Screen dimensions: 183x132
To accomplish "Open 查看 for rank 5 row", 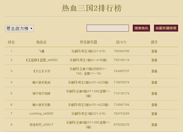I will pos(154,94).
